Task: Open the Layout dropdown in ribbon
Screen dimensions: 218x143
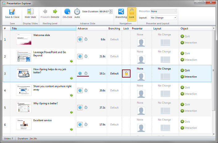Action: 164,18
